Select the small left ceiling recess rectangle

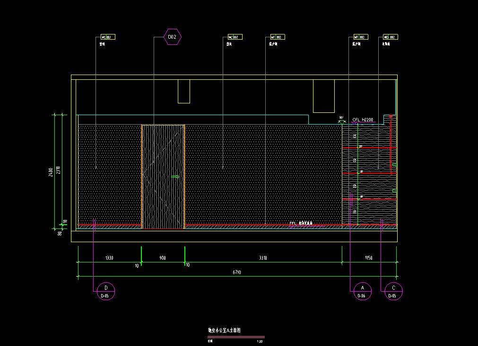pyautogui.click(x=184, y=91)
